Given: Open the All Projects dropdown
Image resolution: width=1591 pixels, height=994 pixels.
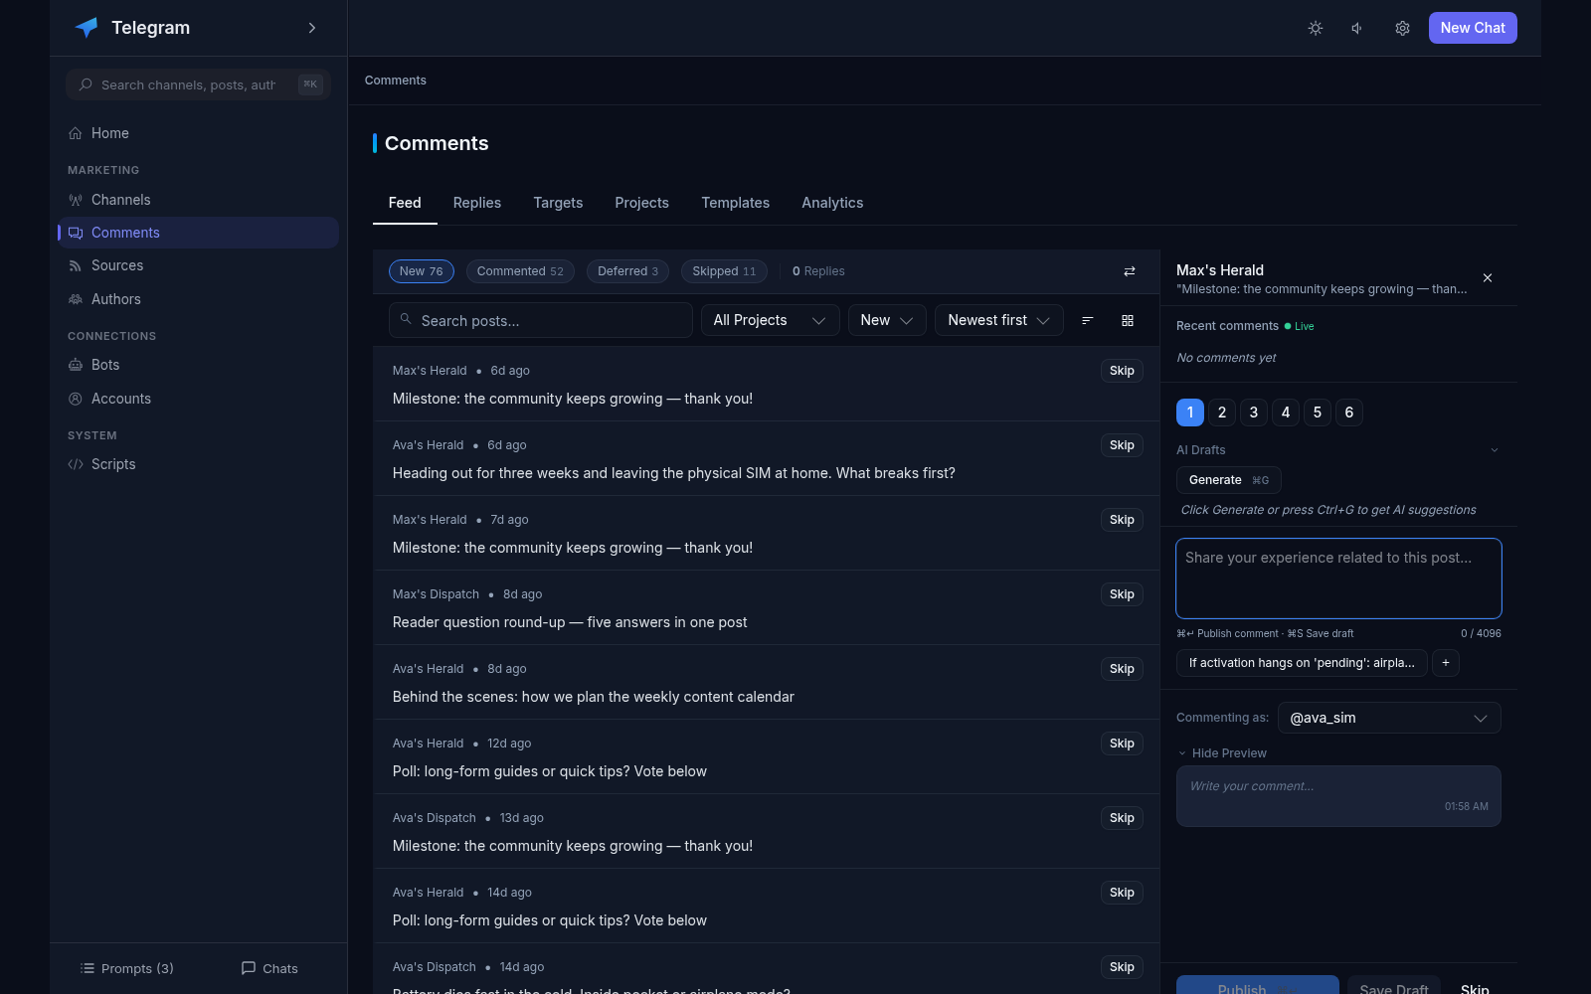Looking at the screenshot, I should [771, 320].
